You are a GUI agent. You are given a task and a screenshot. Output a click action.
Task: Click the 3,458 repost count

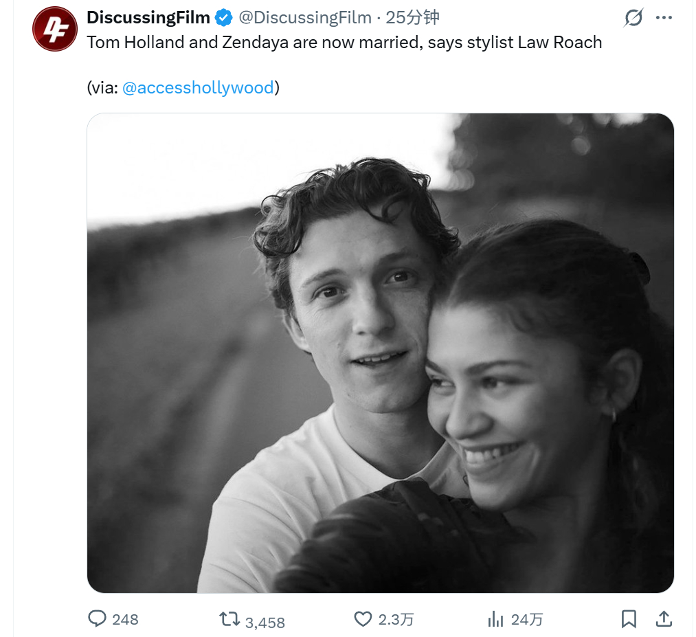(265, 623)
